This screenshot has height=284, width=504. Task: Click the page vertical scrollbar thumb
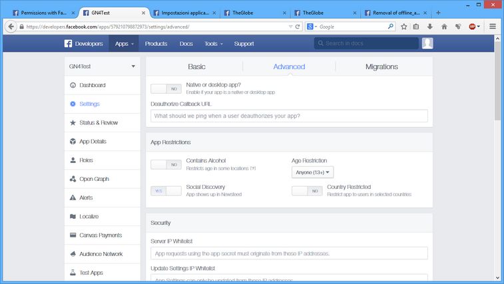click(497, 80)
